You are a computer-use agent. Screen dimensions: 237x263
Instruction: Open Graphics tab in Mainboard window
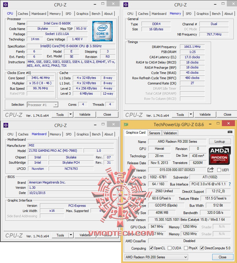tap(82, 134)
